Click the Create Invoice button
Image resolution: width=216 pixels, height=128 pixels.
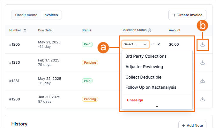(x=187, y=15)
